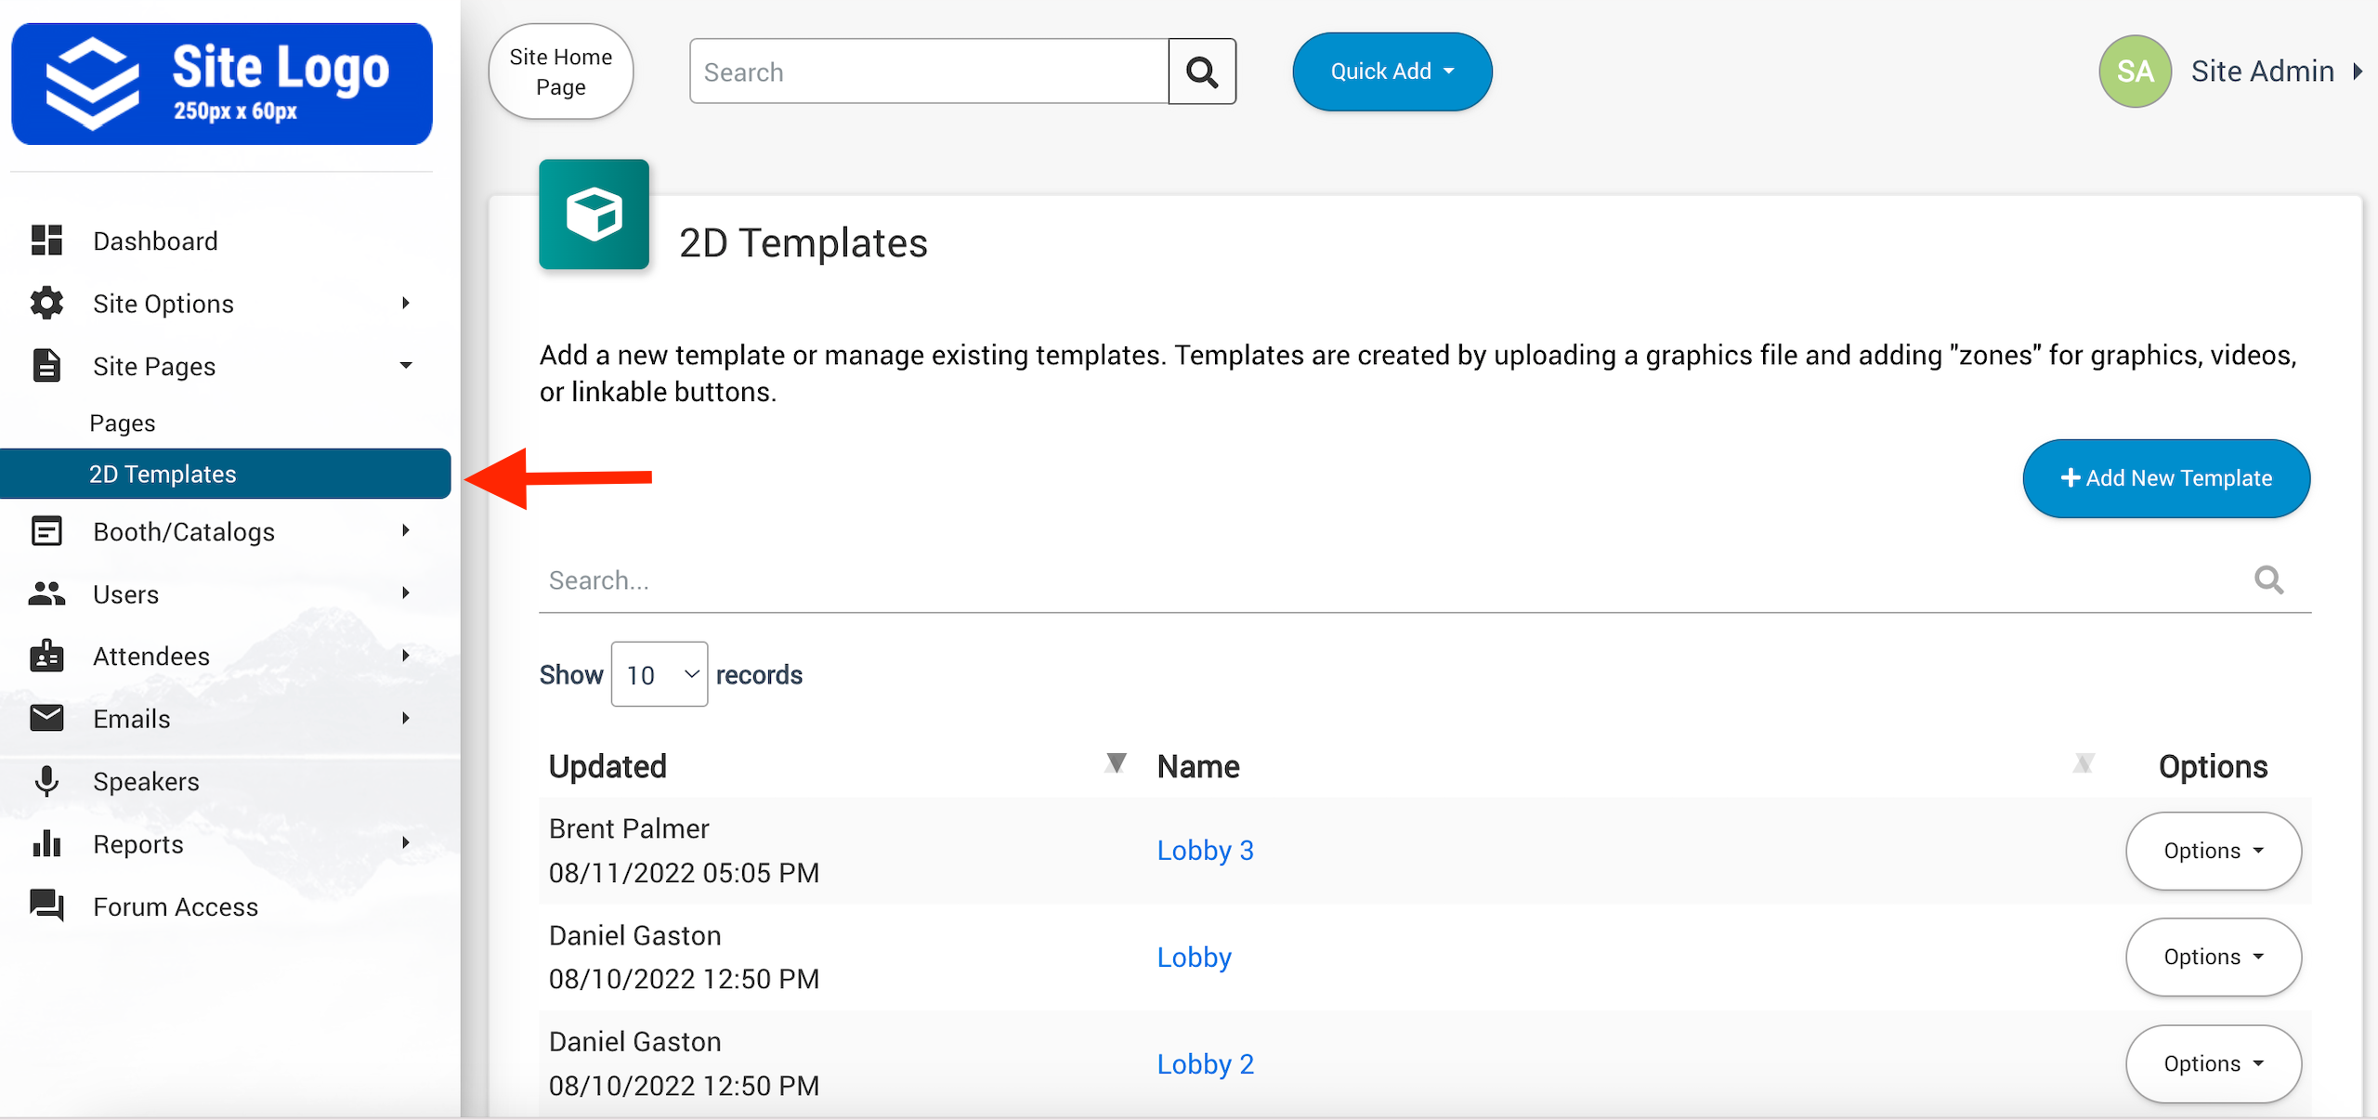2378x1120 pixels.
Task: Click the top Search input field
Action: [929, 72]
